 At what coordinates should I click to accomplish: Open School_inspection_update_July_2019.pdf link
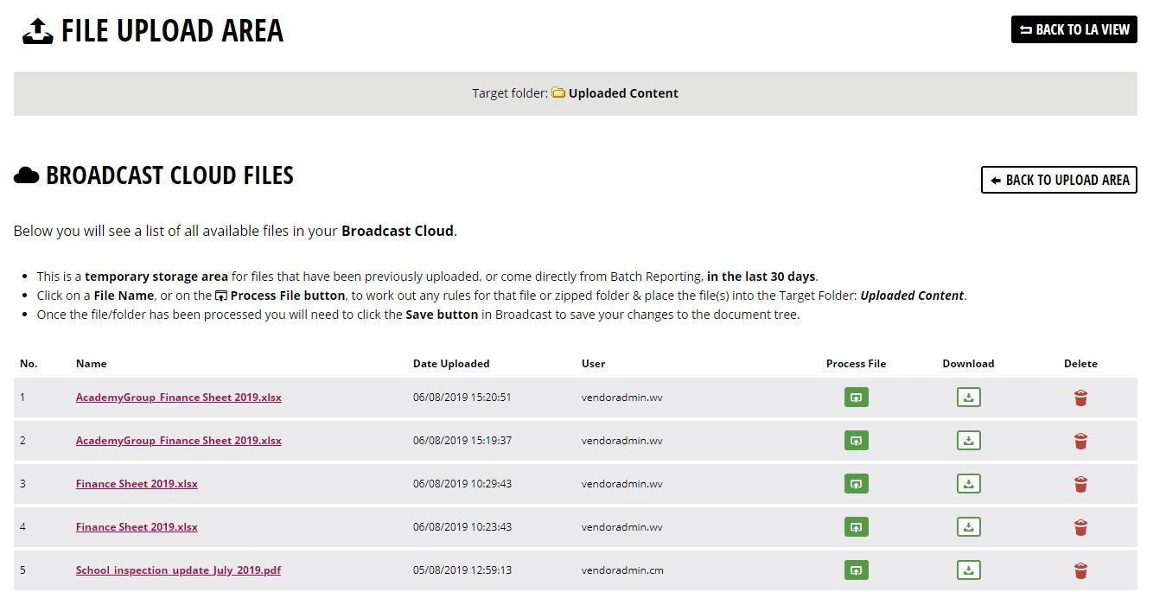(x=178, y=570)
